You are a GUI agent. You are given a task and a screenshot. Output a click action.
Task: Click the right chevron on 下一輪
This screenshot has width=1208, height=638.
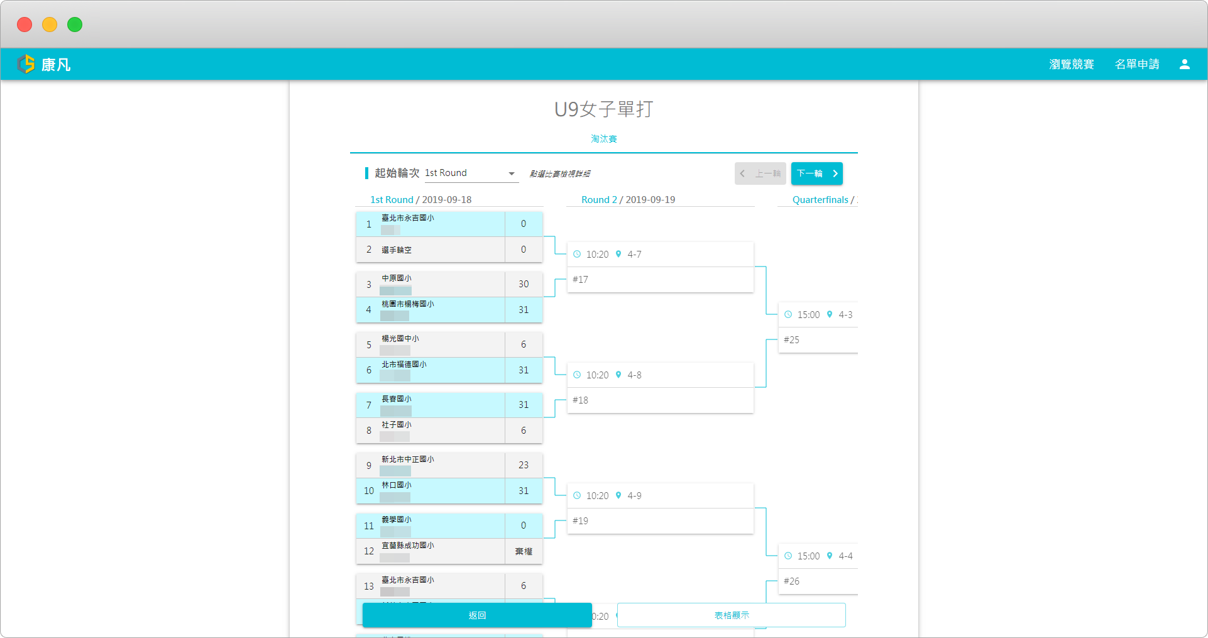(835, 173)
